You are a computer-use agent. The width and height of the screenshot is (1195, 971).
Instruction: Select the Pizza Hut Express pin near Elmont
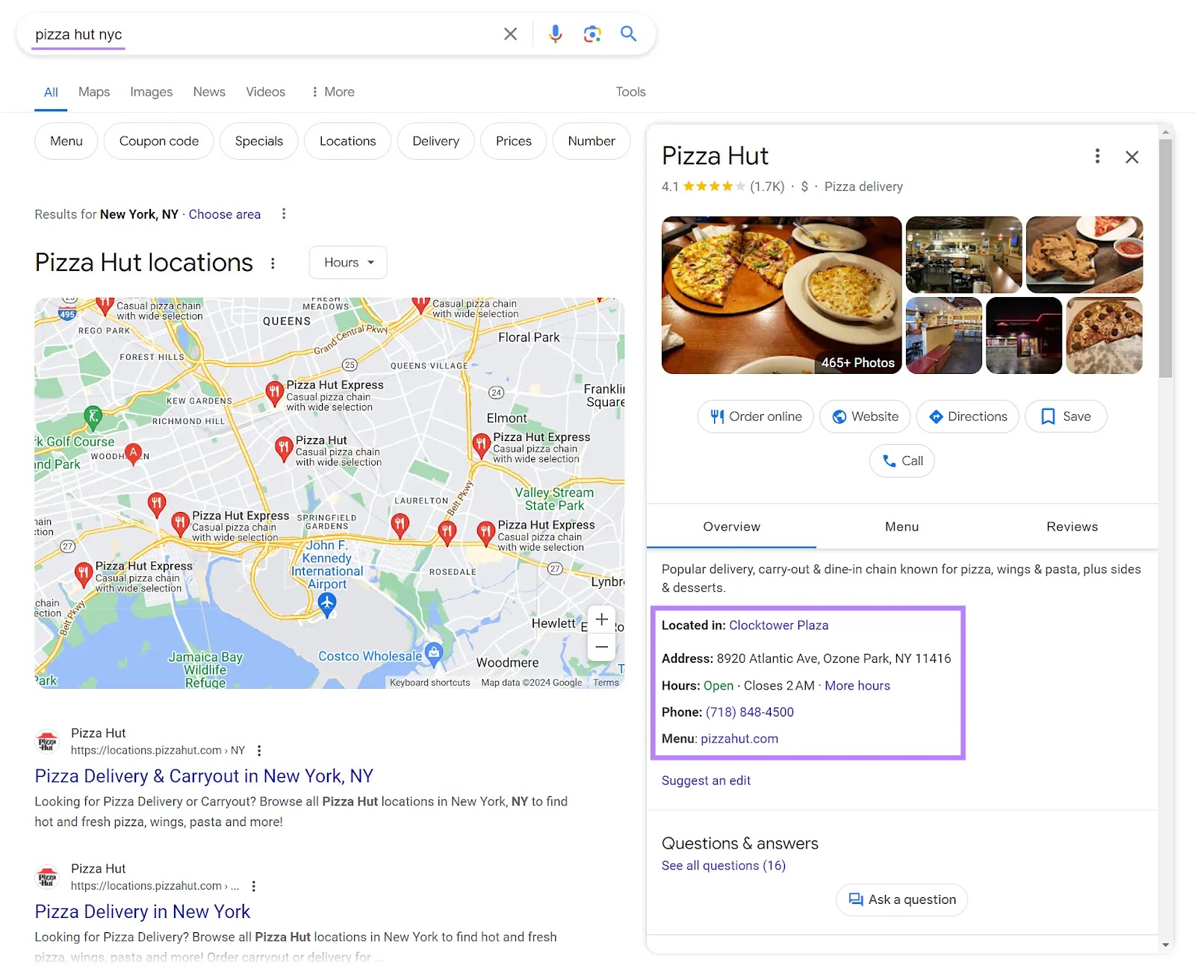coord(481,446)
